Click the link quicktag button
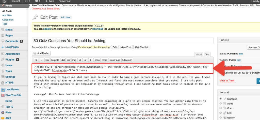260x120 pixels. click(47, 60)
